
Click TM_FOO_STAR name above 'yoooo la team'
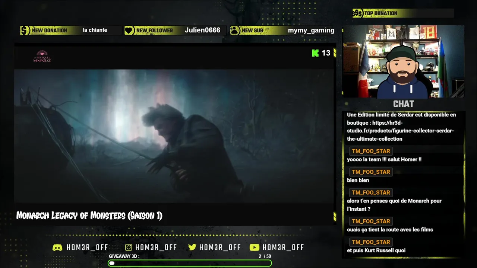(371, 151)
